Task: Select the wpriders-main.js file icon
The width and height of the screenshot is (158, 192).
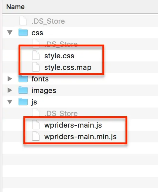Action: point(36,125)
